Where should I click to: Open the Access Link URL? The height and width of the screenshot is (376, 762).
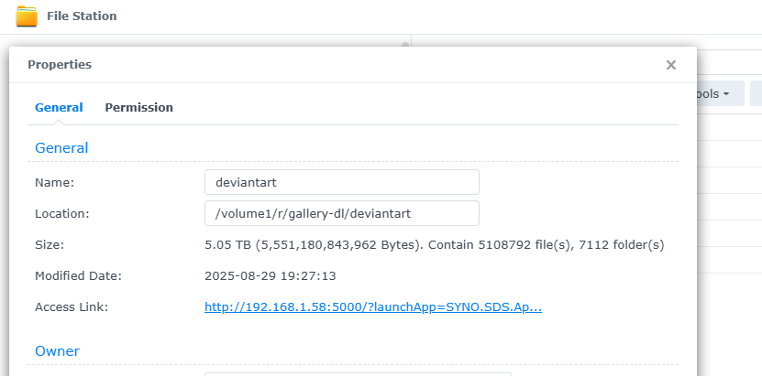(373, 306)
